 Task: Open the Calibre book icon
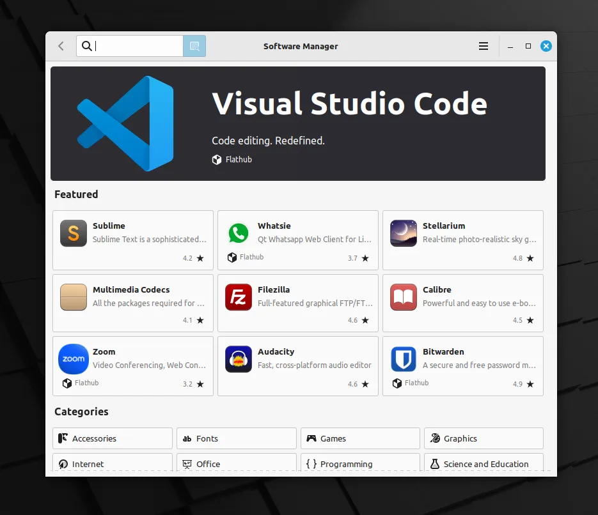tap(404, 297)
